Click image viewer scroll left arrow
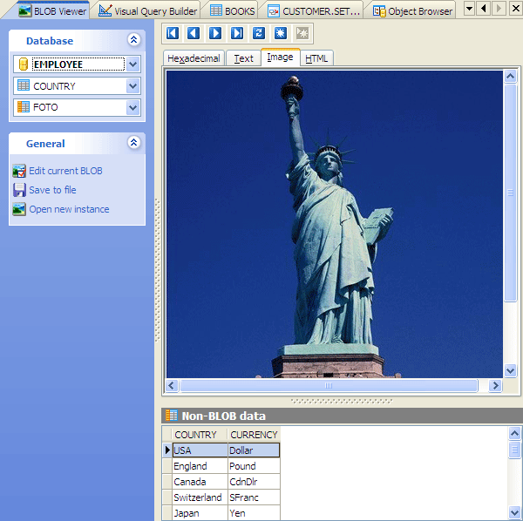Viewport: 523px width, 521px height. pos(172,386)
